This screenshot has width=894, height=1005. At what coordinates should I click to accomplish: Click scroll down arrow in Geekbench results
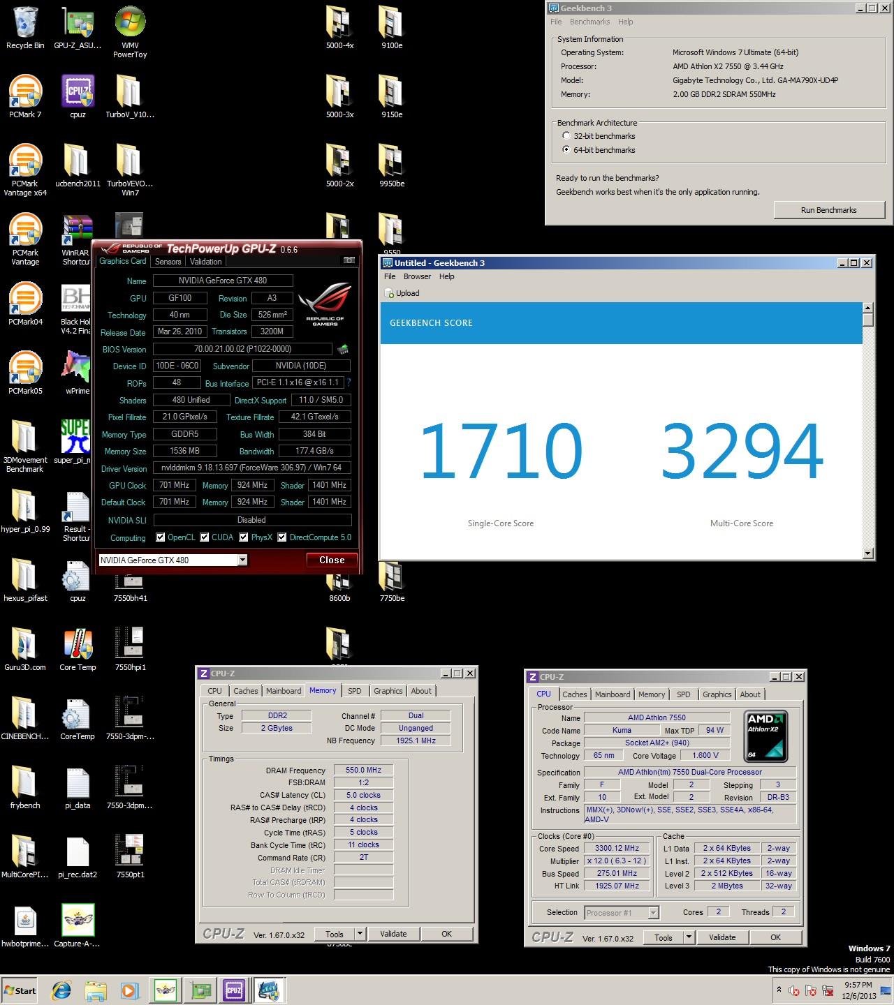pyautogui.click(x=868, y=553)
